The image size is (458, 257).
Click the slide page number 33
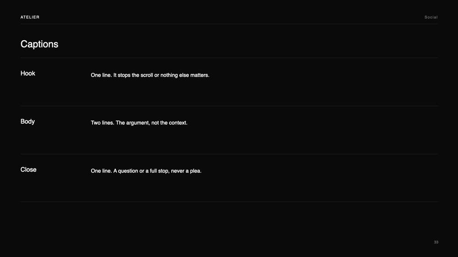[436, 242]
